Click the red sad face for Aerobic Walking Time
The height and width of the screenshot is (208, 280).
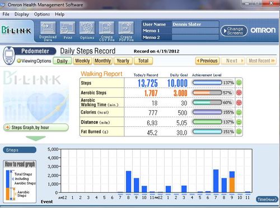coord(239,102)
